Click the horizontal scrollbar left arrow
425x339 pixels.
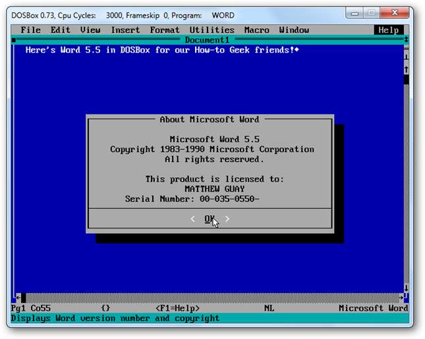[x=18, y=298]
